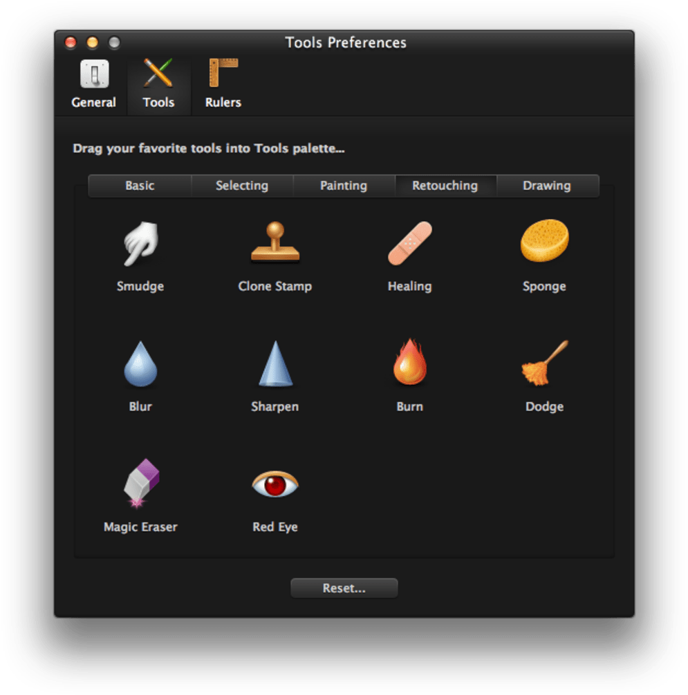Minimize window with the yellow button
The height and width of the screenshot is (695, 688).
[x=92, y=42]
